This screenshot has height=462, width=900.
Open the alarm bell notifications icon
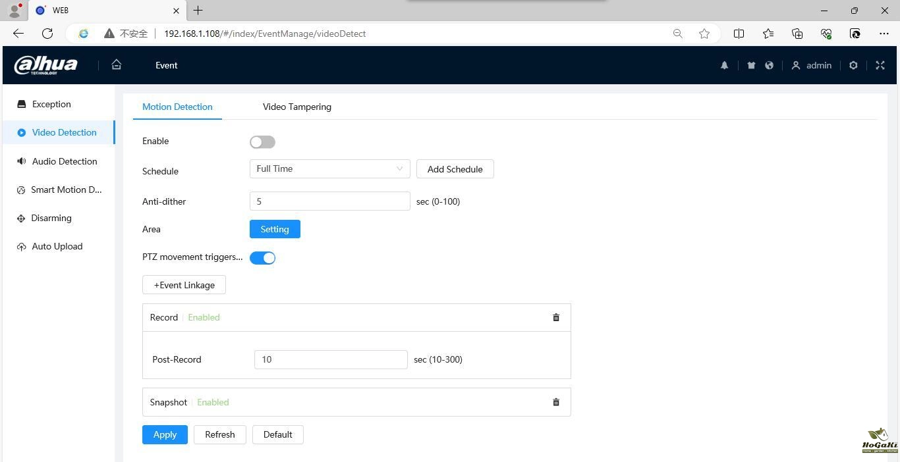(x=724, y=65)
